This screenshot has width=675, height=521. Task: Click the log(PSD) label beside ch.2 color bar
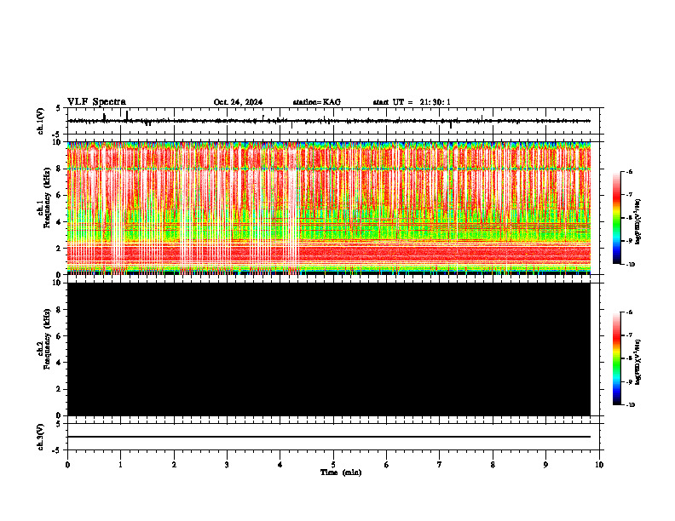point(637,363)
